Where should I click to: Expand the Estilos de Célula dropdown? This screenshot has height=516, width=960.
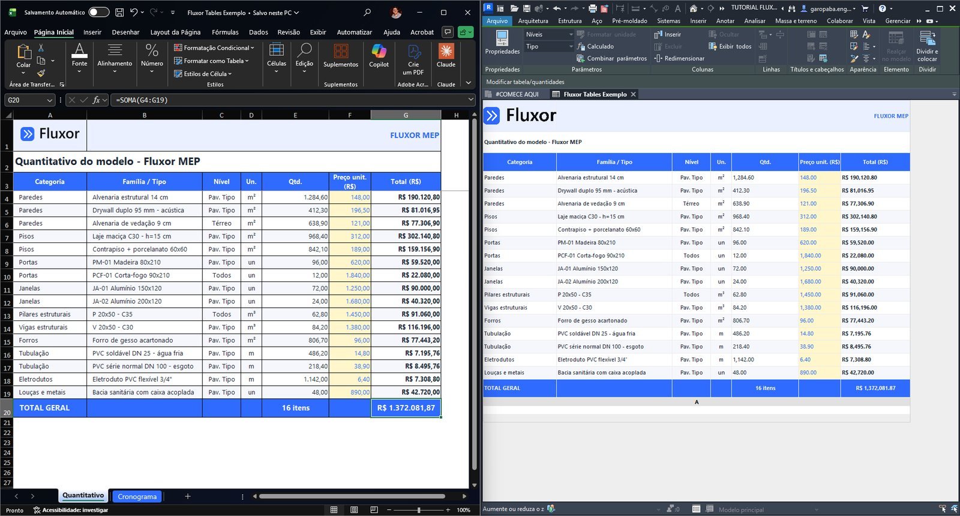[x=203, y=74]
